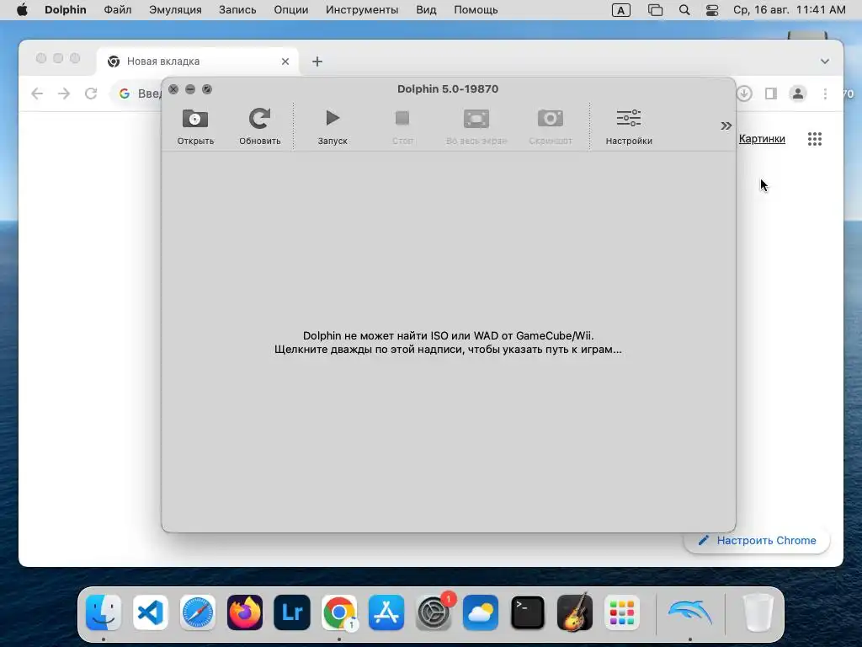The height and width of the screenshot is (647, 862).
Task: Open the Инструменты menu
Action: [362, 10]
